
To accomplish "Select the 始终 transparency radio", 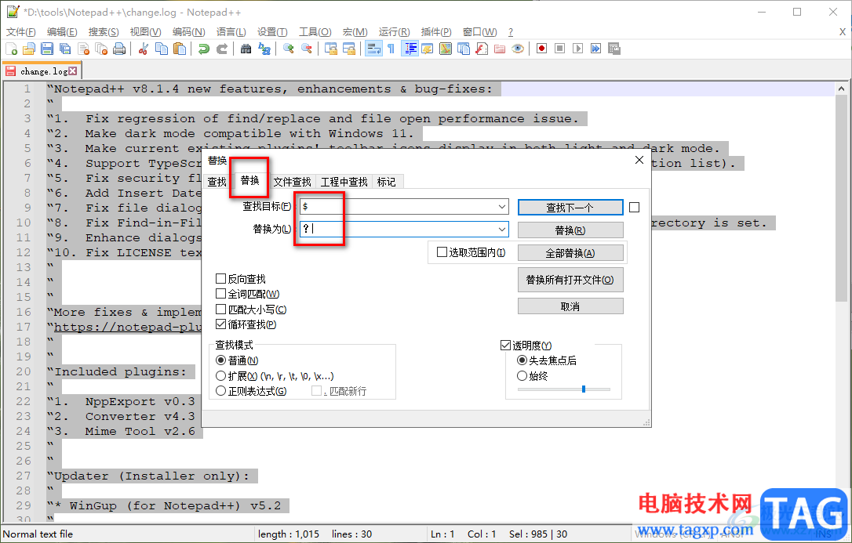I will tap(522, 375).
